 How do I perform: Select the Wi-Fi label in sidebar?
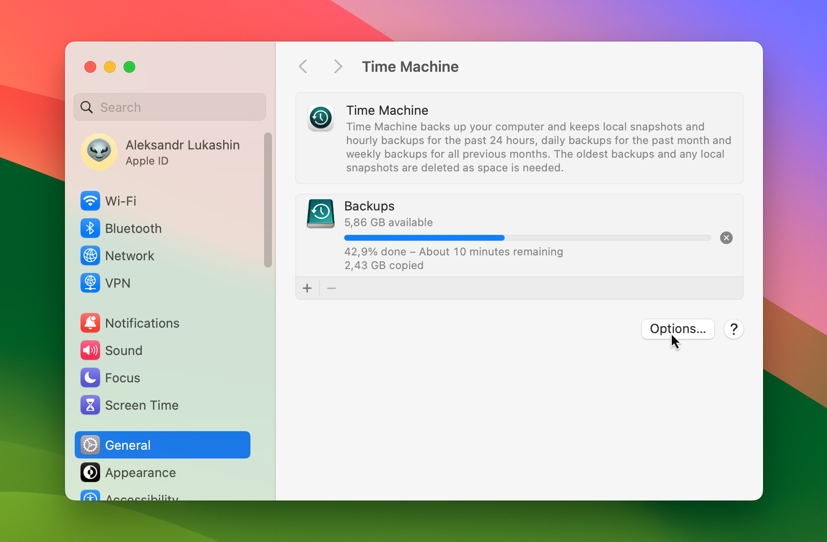click(121, 201)
